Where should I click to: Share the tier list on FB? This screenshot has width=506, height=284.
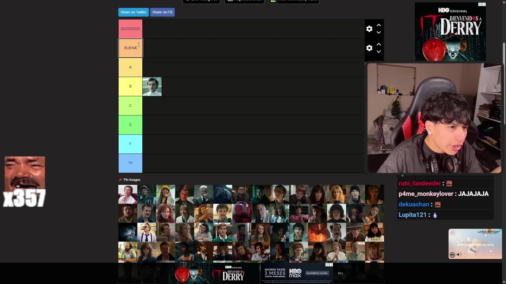pyautogui.click(x=162, y=12)
